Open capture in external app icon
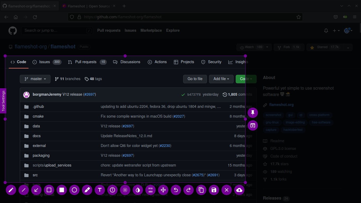361x203 pixels. [x=253, y=126]
